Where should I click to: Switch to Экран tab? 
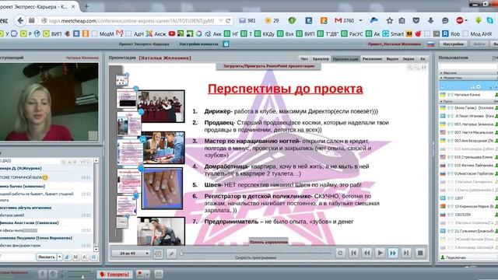coord(408,59)
